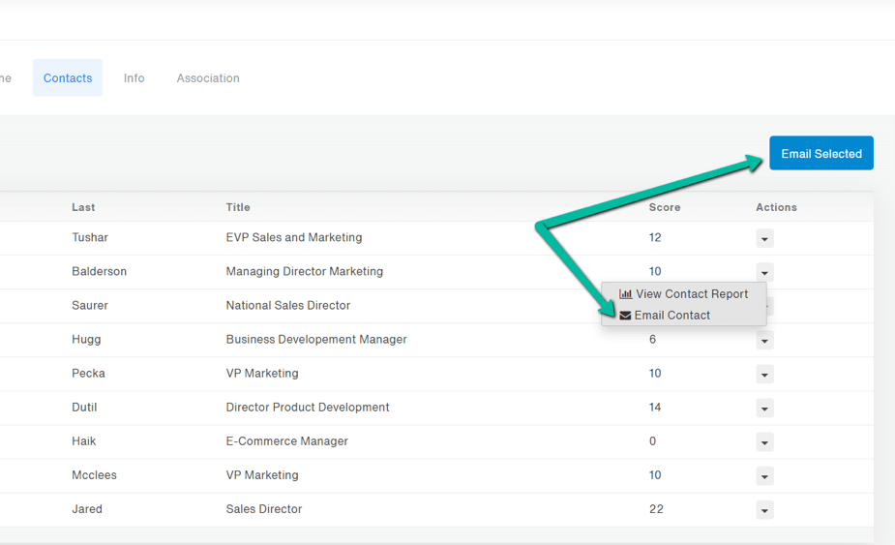Switch to the Contacts tab
Image resolution: width=895 pixels, height=545 pixels.
[x=68, y=78]
